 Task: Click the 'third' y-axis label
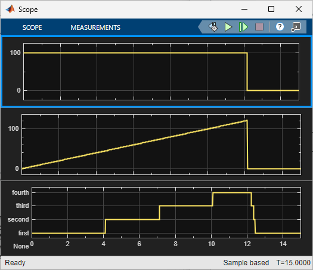(x=23, y=205)
